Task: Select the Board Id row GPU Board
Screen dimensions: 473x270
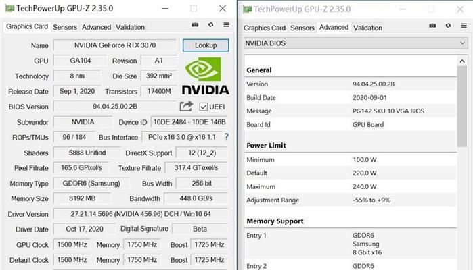Action: (x=351, y=124)
